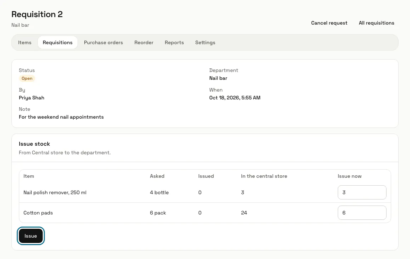Click the 'Issued' column header

(206, 176)
